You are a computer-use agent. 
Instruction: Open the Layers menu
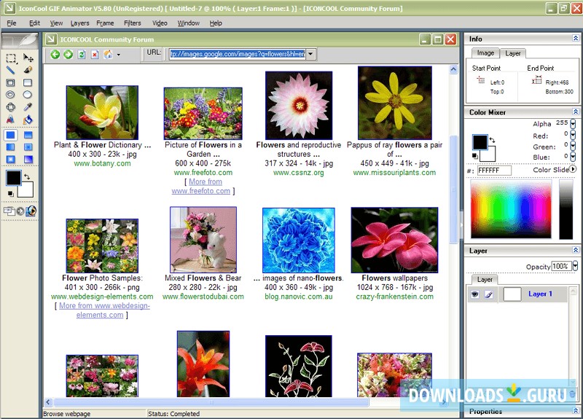tap(80, 23)
